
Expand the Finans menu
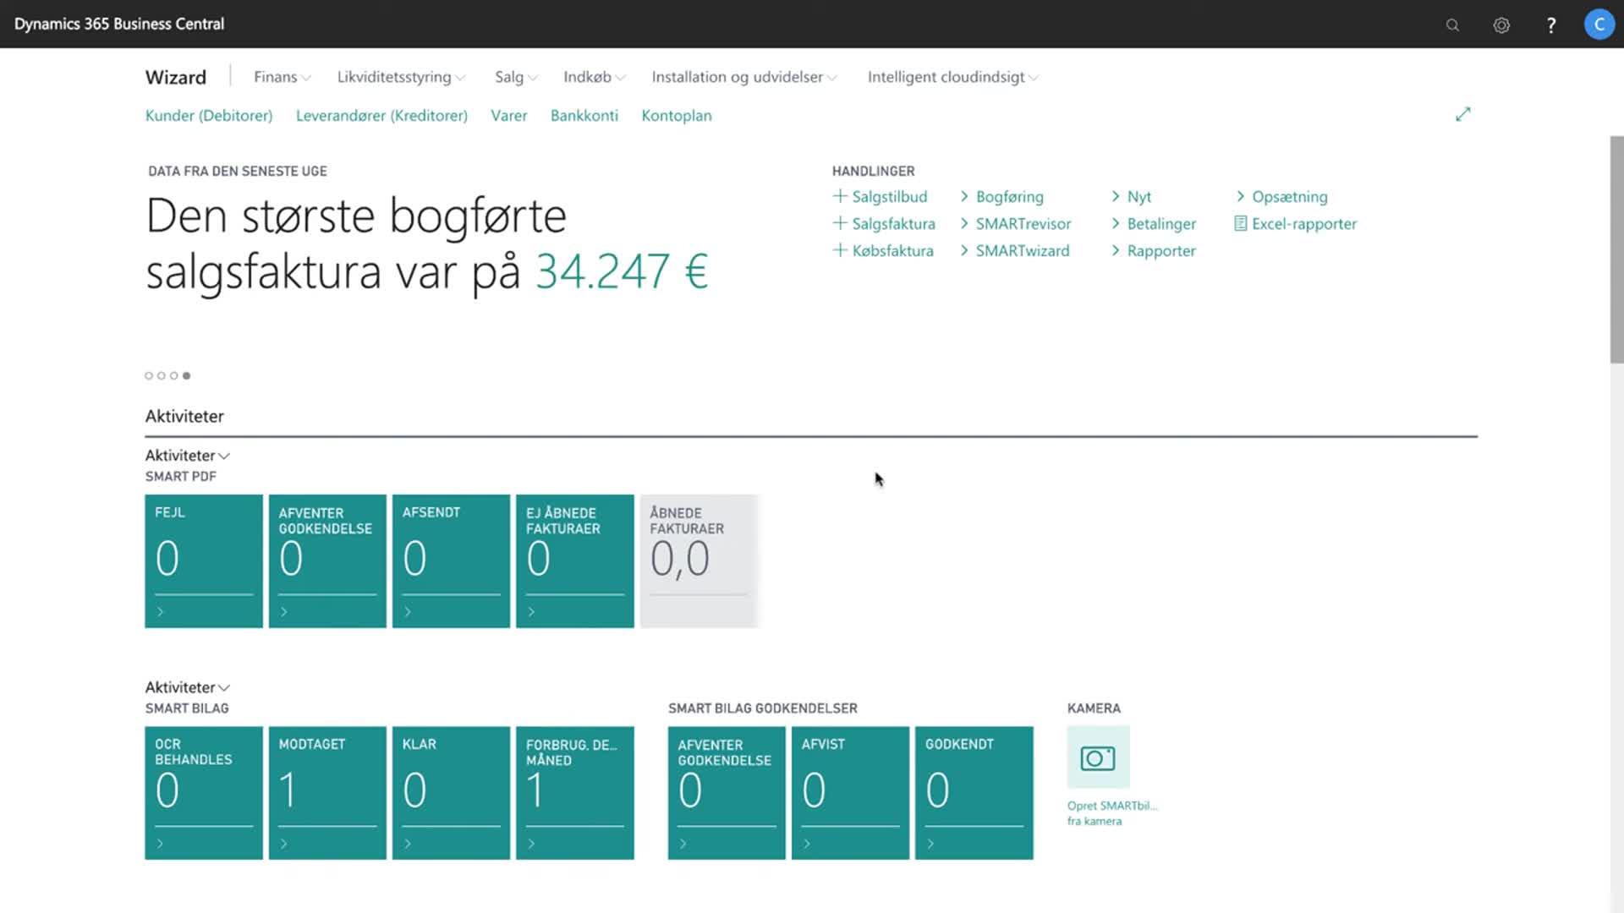pyautogui.click(x=283, y=77)
